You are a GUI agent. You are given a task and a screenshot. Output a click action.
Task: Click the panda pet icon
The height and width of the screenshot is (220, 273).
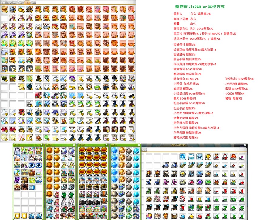63,35
